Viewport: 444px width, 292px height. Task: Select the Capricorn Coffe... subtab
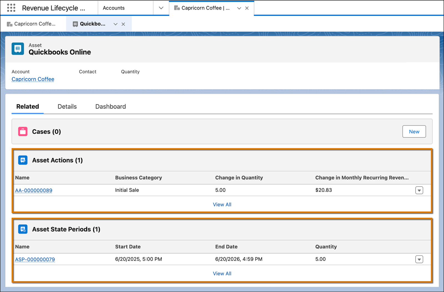tap(33, 24)
